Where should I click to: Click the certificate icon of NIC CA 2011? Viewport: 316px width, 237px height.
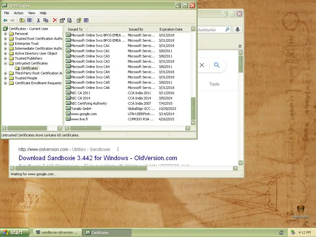(x=68, y=93)
